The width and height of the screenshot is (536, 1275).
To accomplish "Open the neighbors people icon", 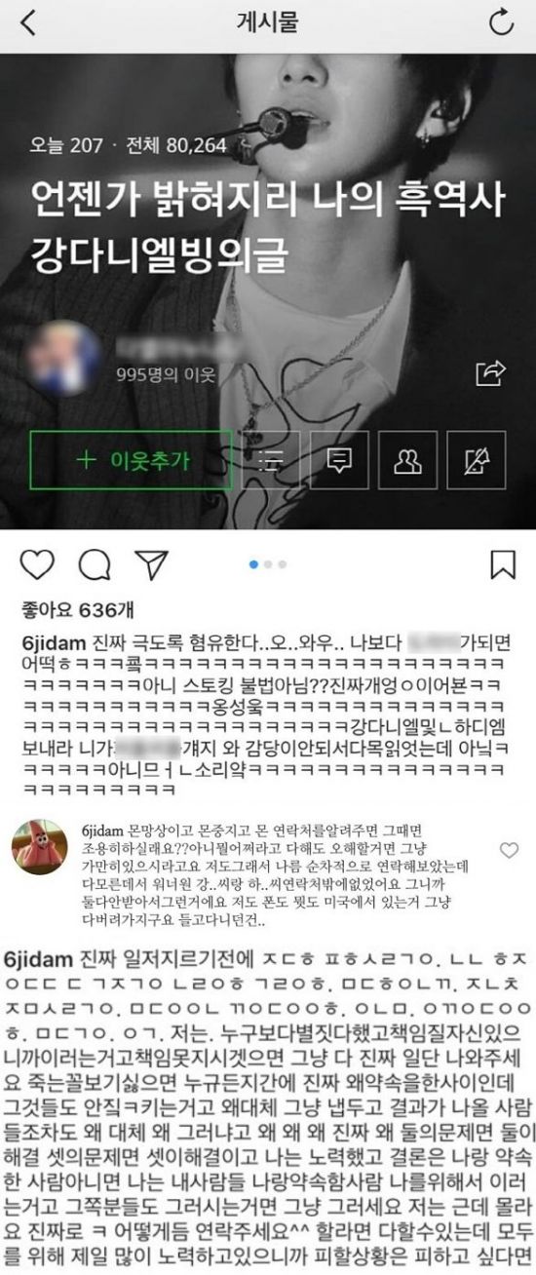I will pos(408,460).
